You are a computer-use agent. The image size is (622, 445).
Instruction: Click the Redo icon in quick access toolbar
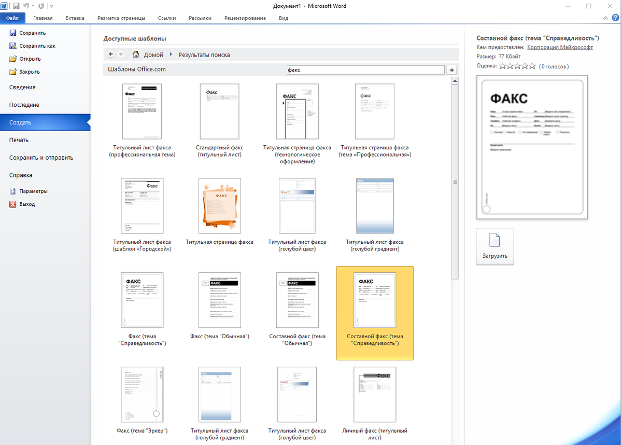click(x=41, y=6)
